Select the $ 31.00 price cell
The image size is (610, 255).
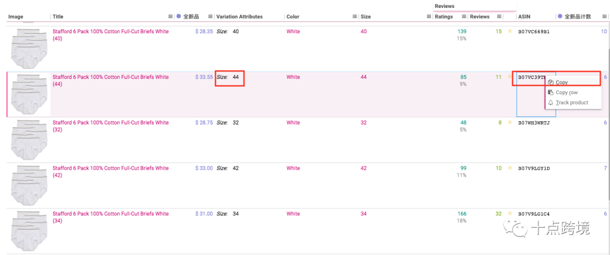tap(204, 213)
